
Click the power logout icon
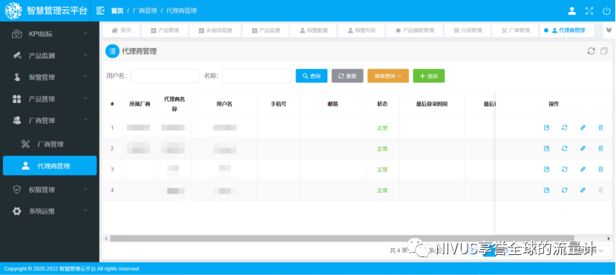606,11
